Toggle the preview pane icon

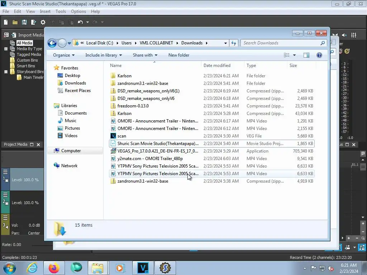click(306, 55)
